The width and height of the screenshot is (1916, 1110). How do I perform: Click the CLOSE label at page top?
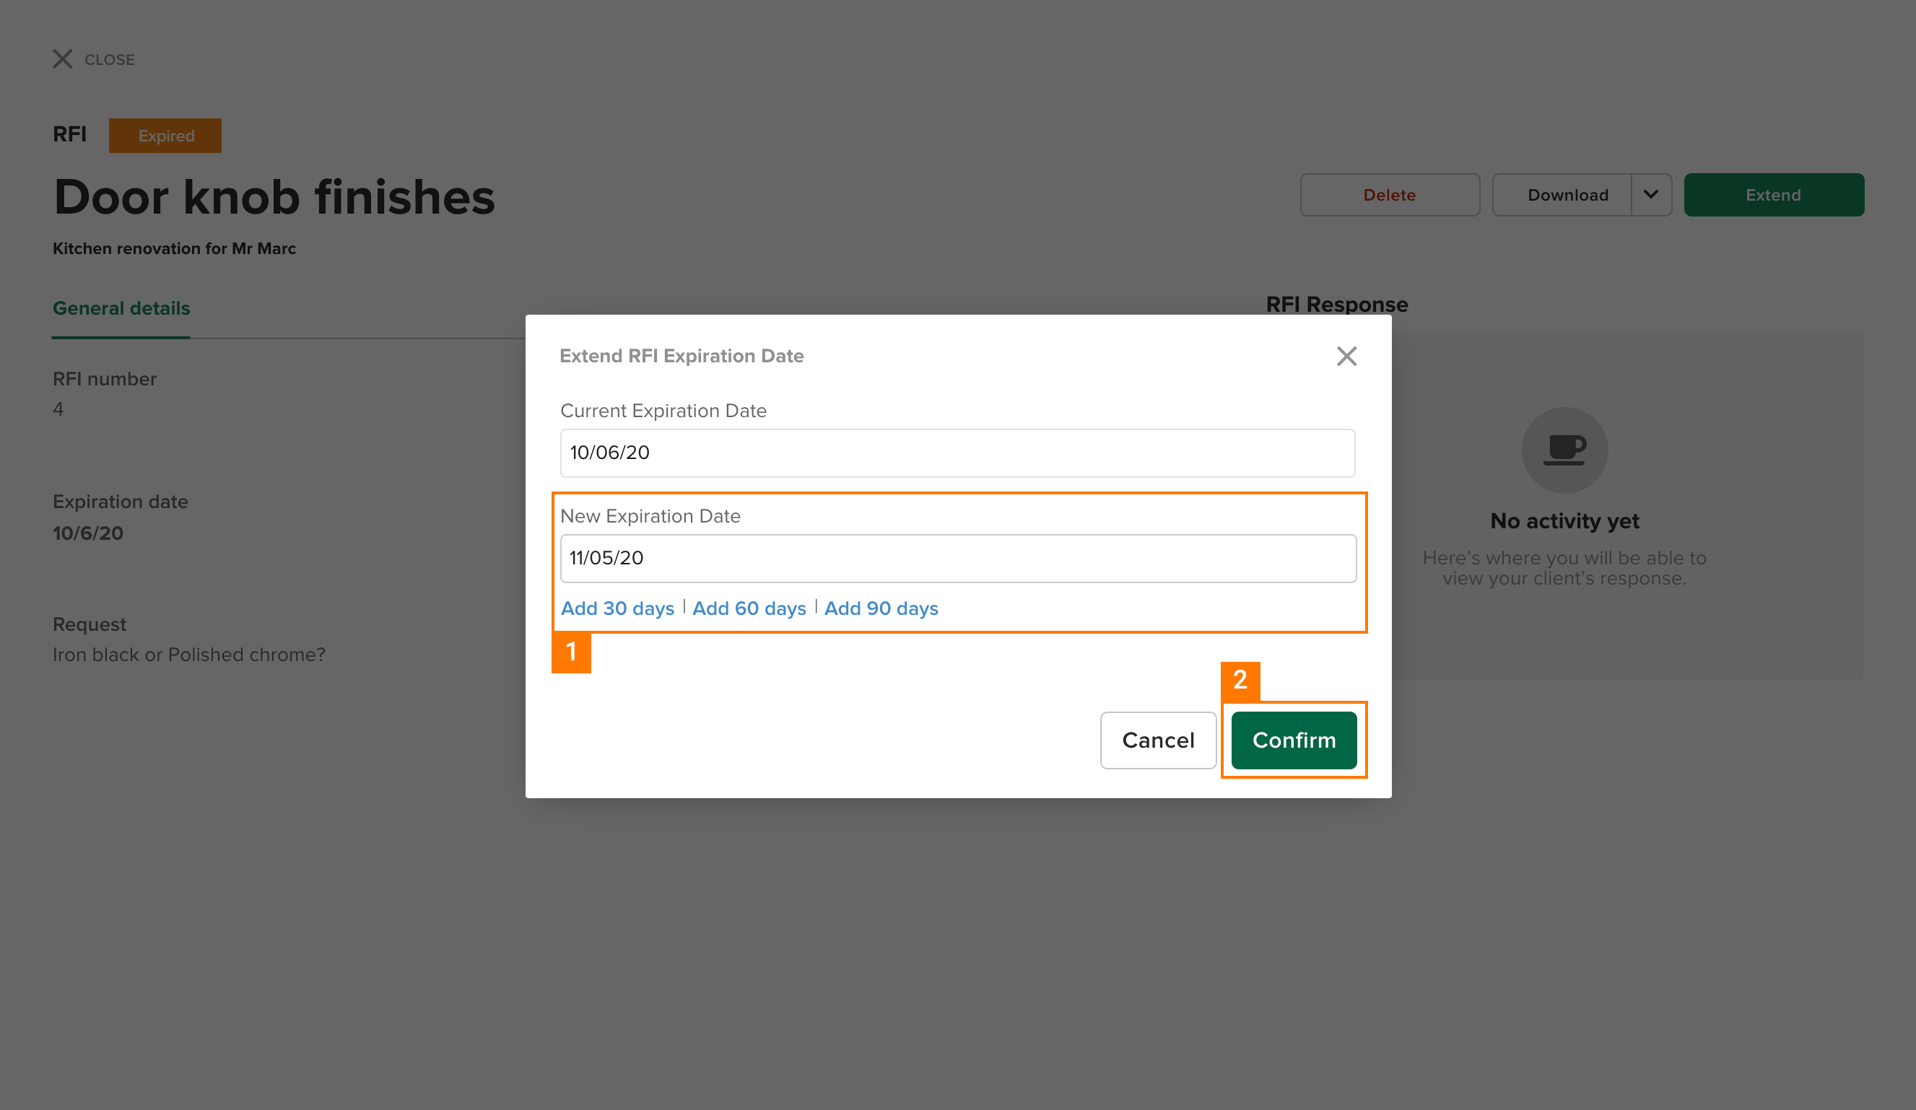point(110,59)
